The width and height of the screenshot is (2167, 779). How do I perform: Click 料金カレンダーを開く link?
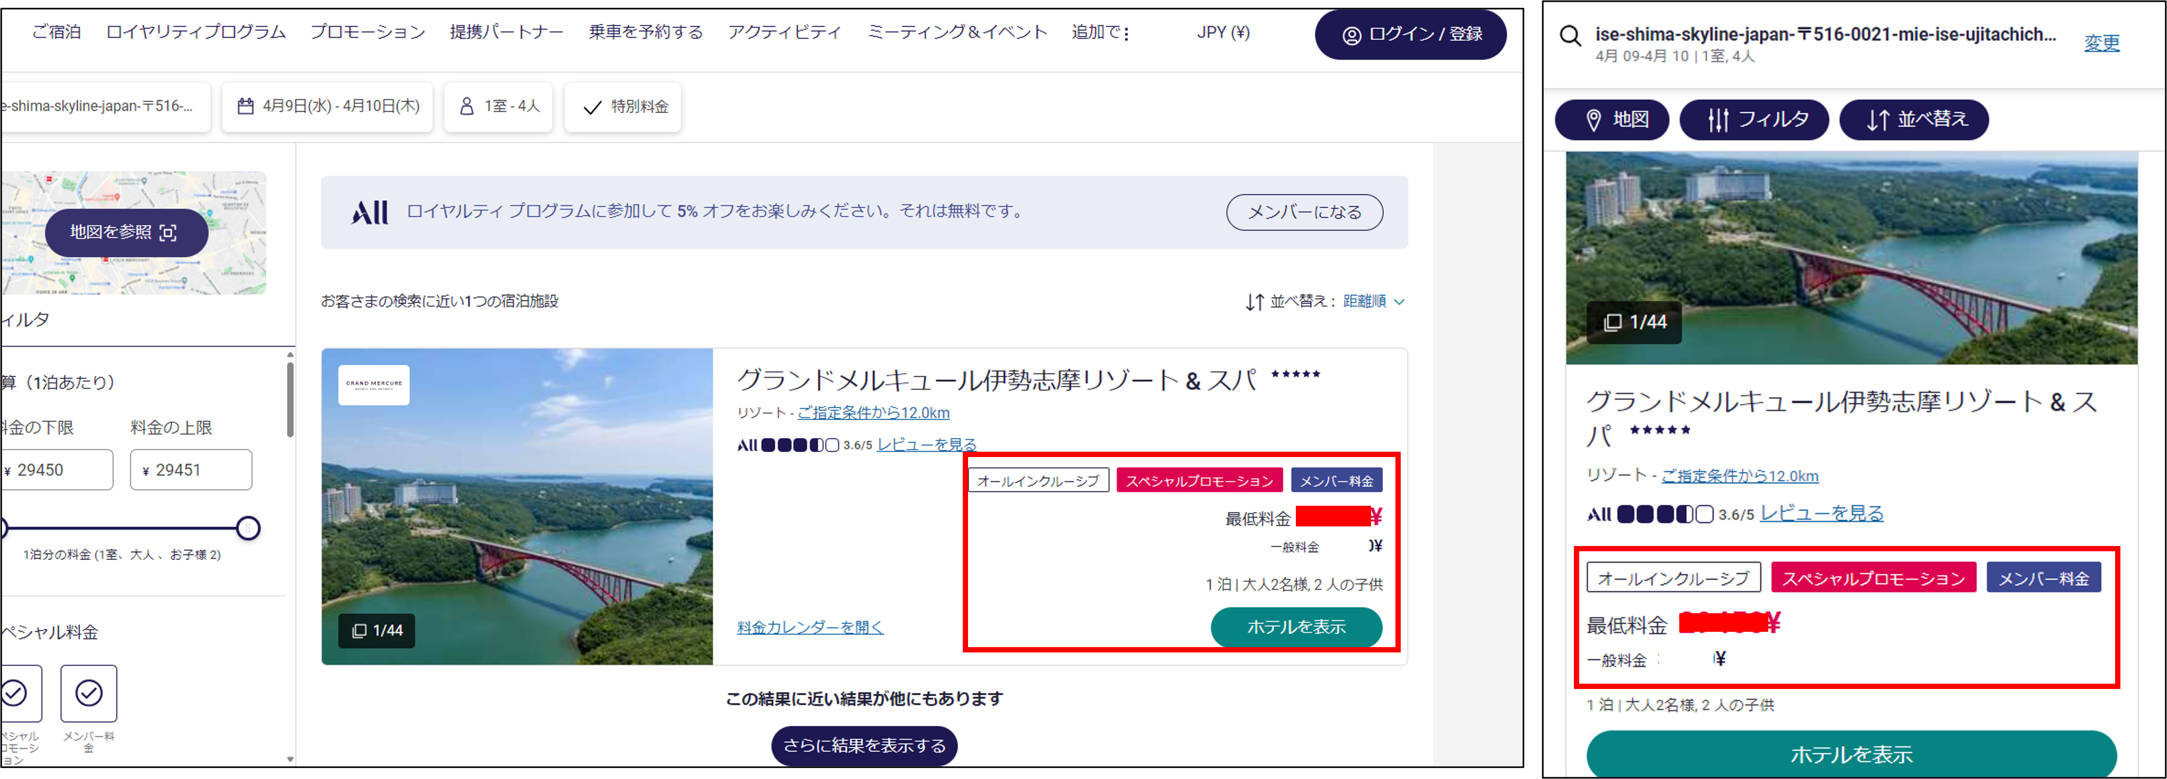point(810,626)
